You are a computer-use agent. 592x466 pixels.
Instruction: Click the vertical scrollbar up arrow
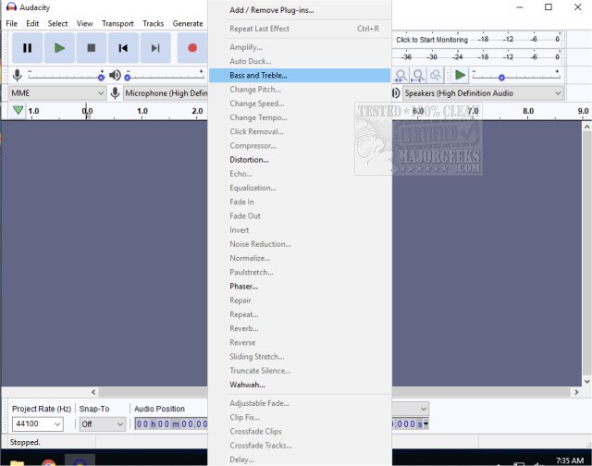(586, 127)
